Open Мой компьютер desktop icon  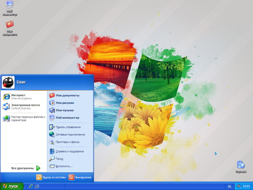[9, 5]
